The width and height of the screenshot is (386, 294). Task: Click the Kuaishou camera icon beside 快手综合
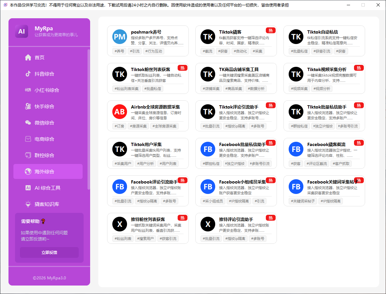click(28, 106)
